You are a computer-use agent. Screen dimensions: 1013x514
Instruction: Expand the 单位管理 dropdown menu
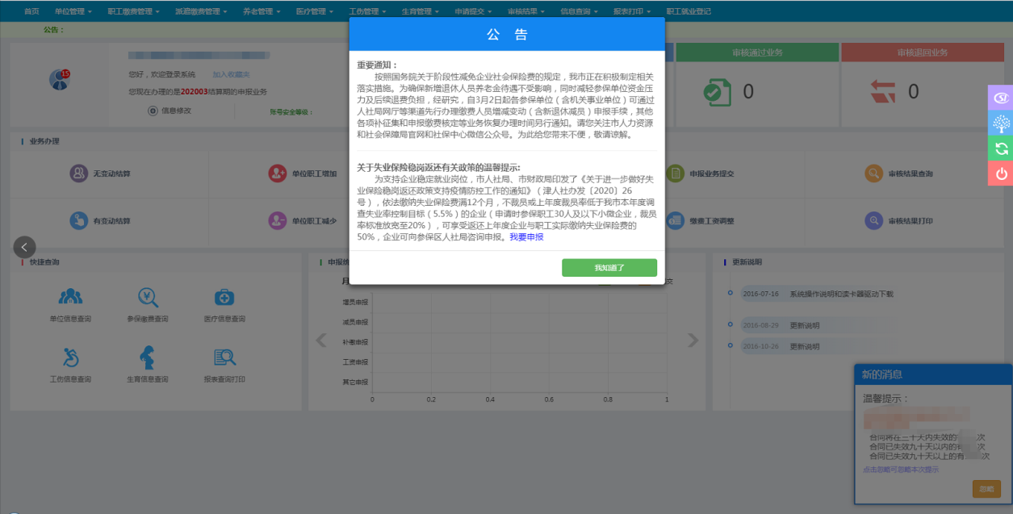(73, 11)
